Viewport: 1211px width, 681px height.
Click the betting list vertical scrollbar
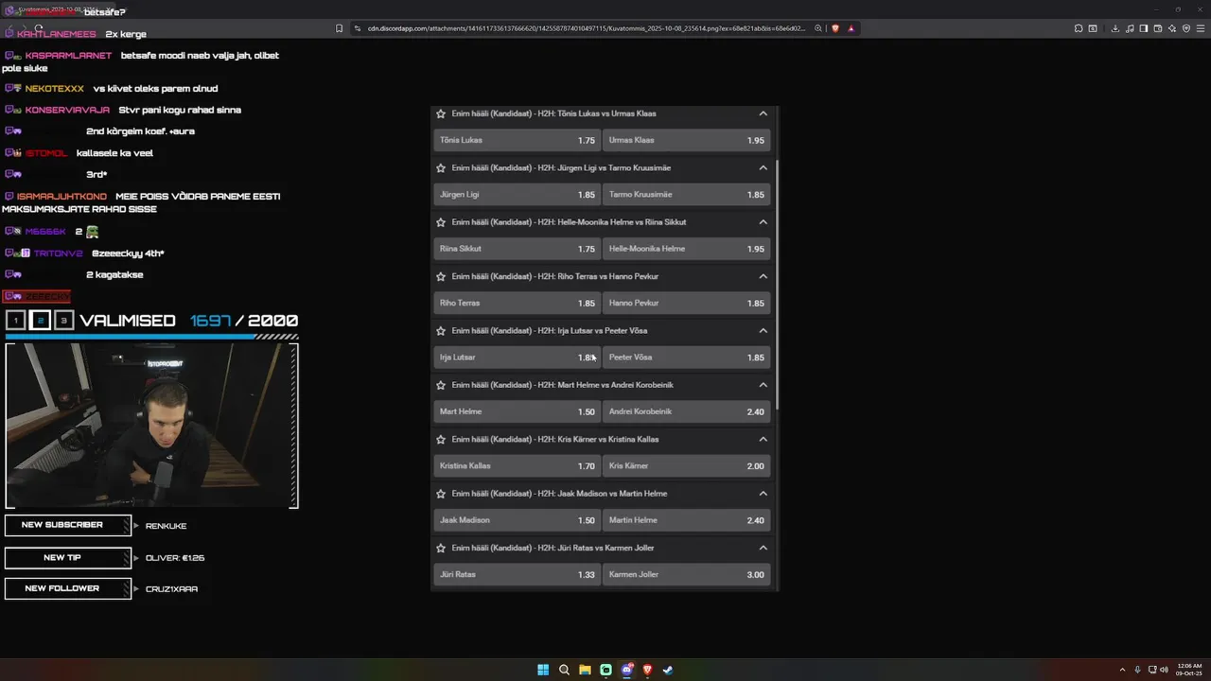coord(777,284)
